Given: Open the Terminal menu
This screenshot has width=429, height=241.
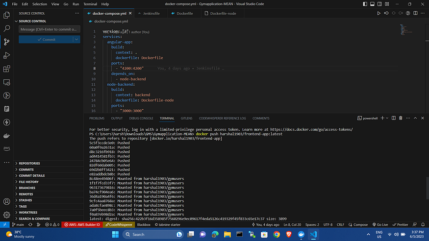Looking at the screenshot, I should (x=90, y=4).
